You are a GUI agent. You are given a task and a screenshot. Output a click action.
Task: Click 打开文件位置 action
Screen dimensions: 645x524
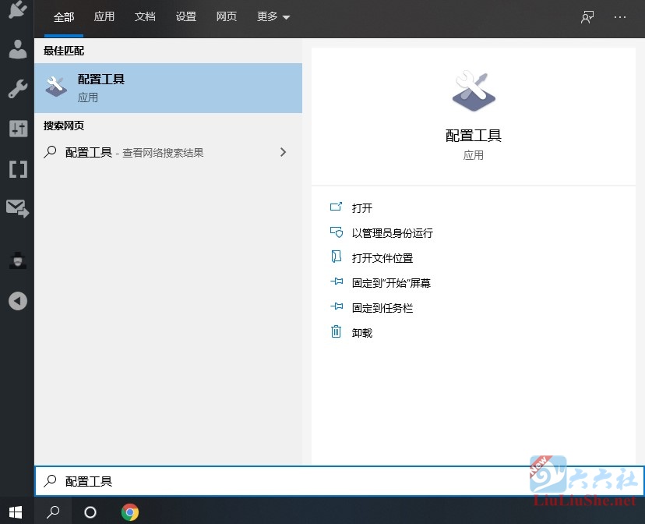(x=382, y=258)
